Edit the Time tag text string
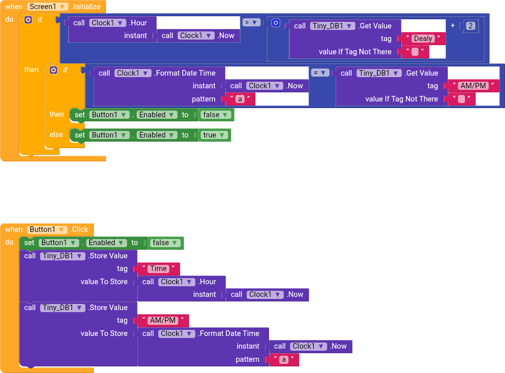Screen dimensions: 505x373 coord(158,268)
